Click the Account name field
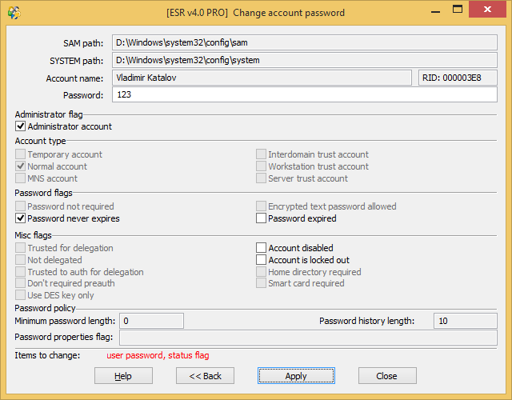Image resolution: width=512 pixels, height=400 pixels. point(262,78)
